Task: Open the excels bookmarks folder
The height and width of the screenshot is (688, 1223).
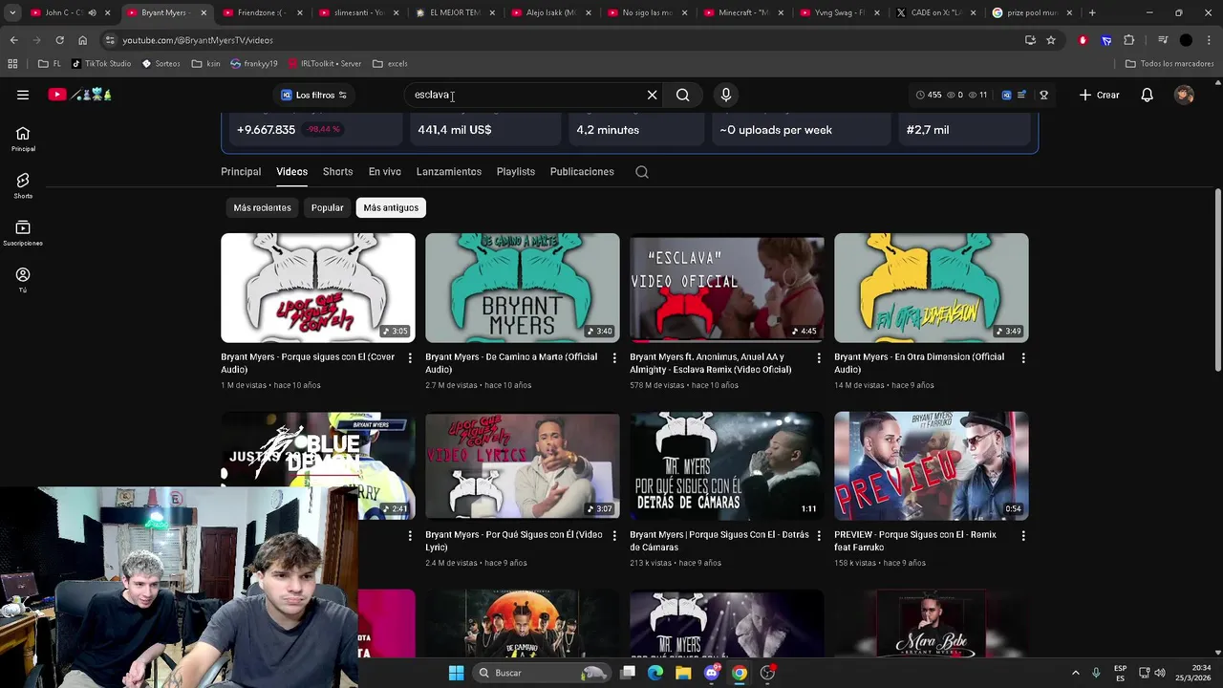Action: [x=390, y=63]
